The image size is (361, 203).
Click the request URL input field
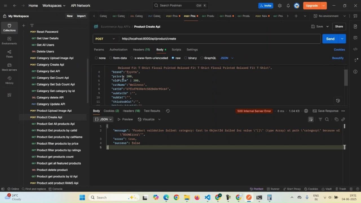click(x=219, y=39)
